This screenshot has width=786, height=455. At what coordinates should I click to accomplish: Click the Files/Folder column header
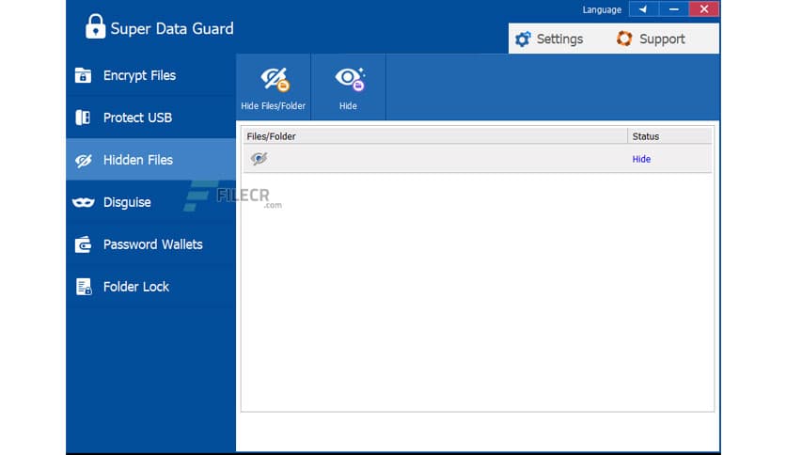(435, 136)
